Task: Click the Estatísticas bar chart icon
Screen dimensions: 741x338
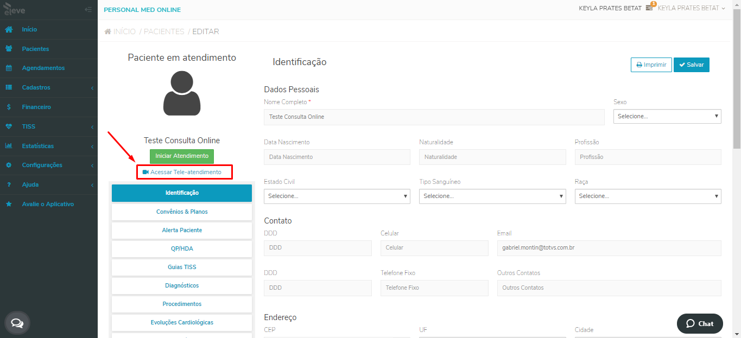Action: pyautogui.click(x=9, y=146)
